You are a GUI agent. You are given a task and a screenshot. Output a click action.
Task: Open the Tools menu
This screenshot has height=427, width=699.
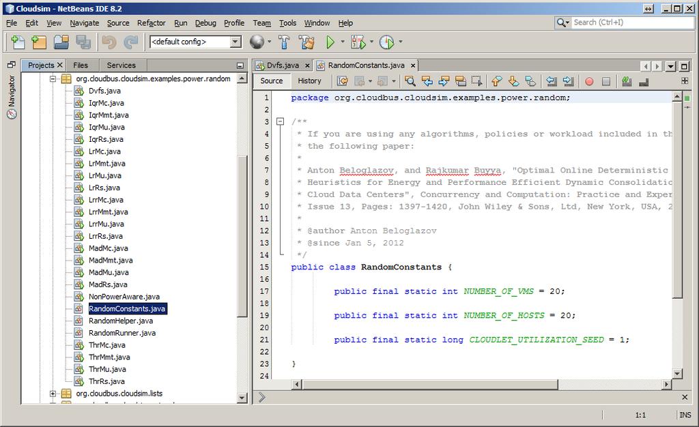point(287,23)
